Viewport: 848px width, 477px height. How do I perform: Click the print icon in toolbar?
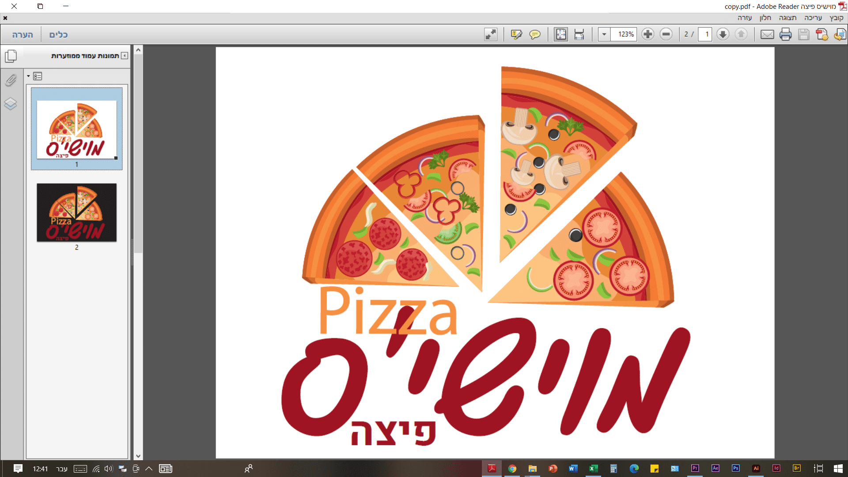pos(785,34)
